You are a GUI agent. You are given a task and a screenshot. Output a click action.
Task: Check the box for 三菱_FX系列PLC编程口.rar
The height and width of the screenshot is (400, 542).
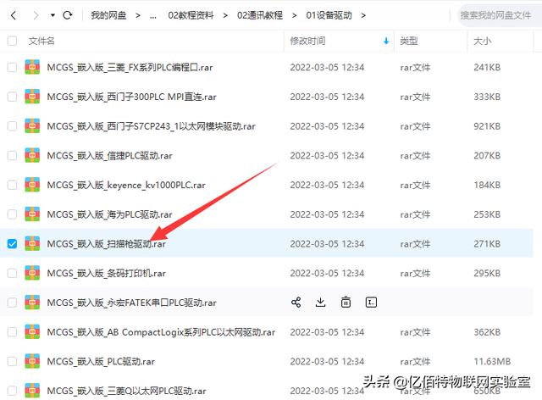(x=12, y=67)
